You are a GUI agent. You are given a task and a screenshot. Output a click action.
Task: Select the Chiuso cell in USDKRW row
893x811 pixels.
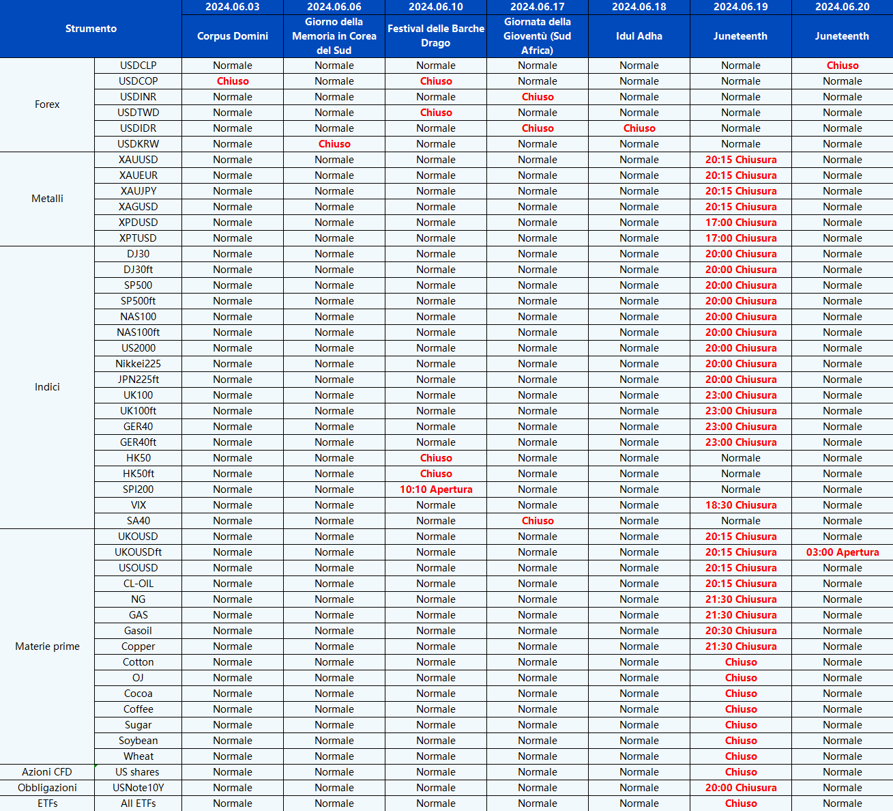coord(334,144)
